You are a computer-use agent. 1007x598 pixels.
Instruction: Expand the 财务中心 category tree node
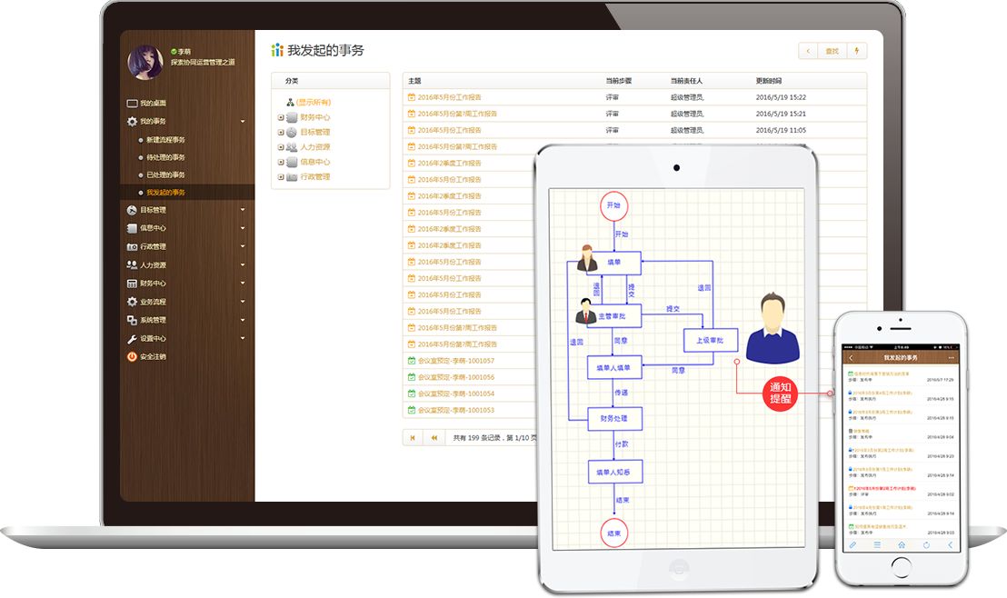281,117
